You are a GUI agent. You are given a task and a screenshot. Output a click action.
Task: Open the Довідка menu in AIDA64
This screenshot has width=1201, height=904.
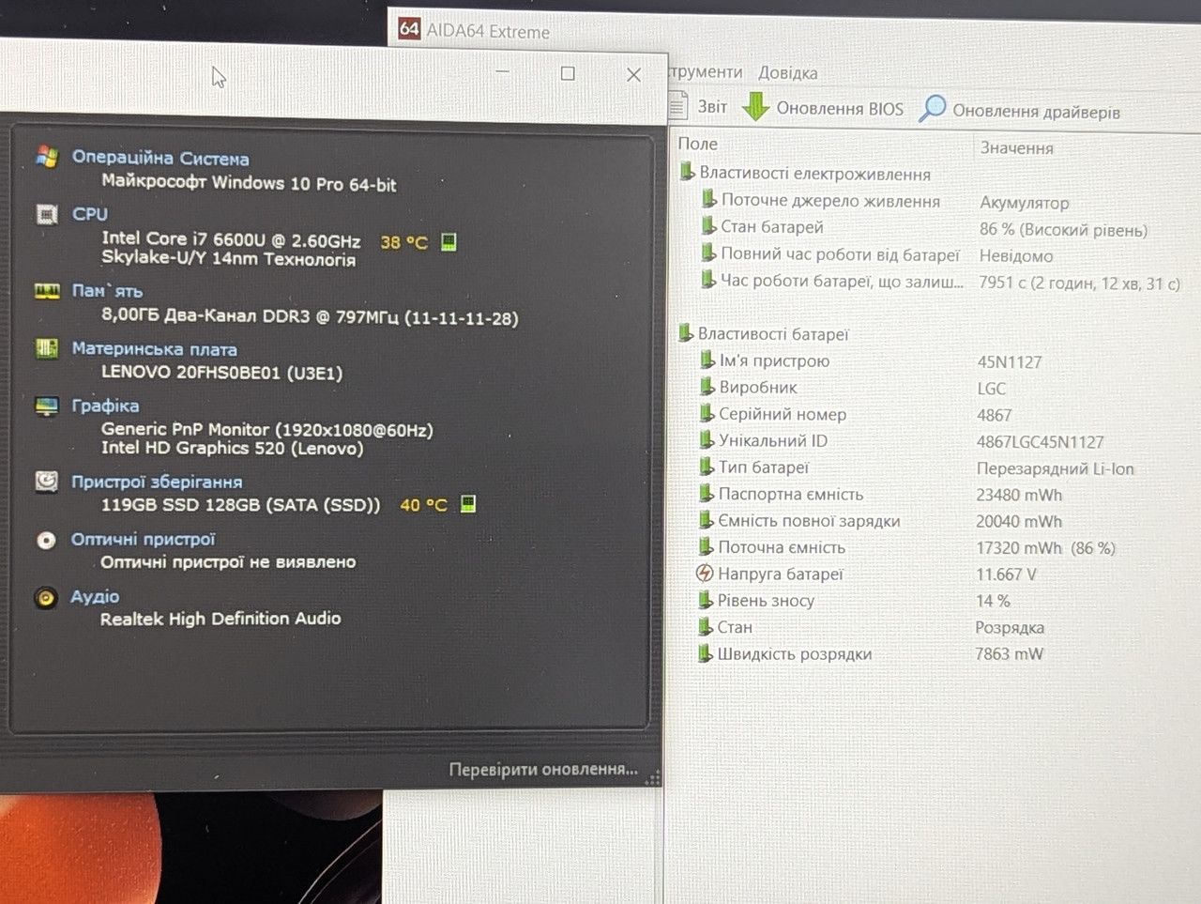[788, 72]
